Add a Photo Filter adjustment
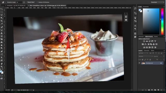166x93 pixels. click(x=151, y=44)
